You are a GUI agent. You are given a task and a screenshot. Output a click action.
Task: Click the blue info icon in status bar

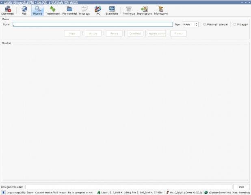click(3, 193)
